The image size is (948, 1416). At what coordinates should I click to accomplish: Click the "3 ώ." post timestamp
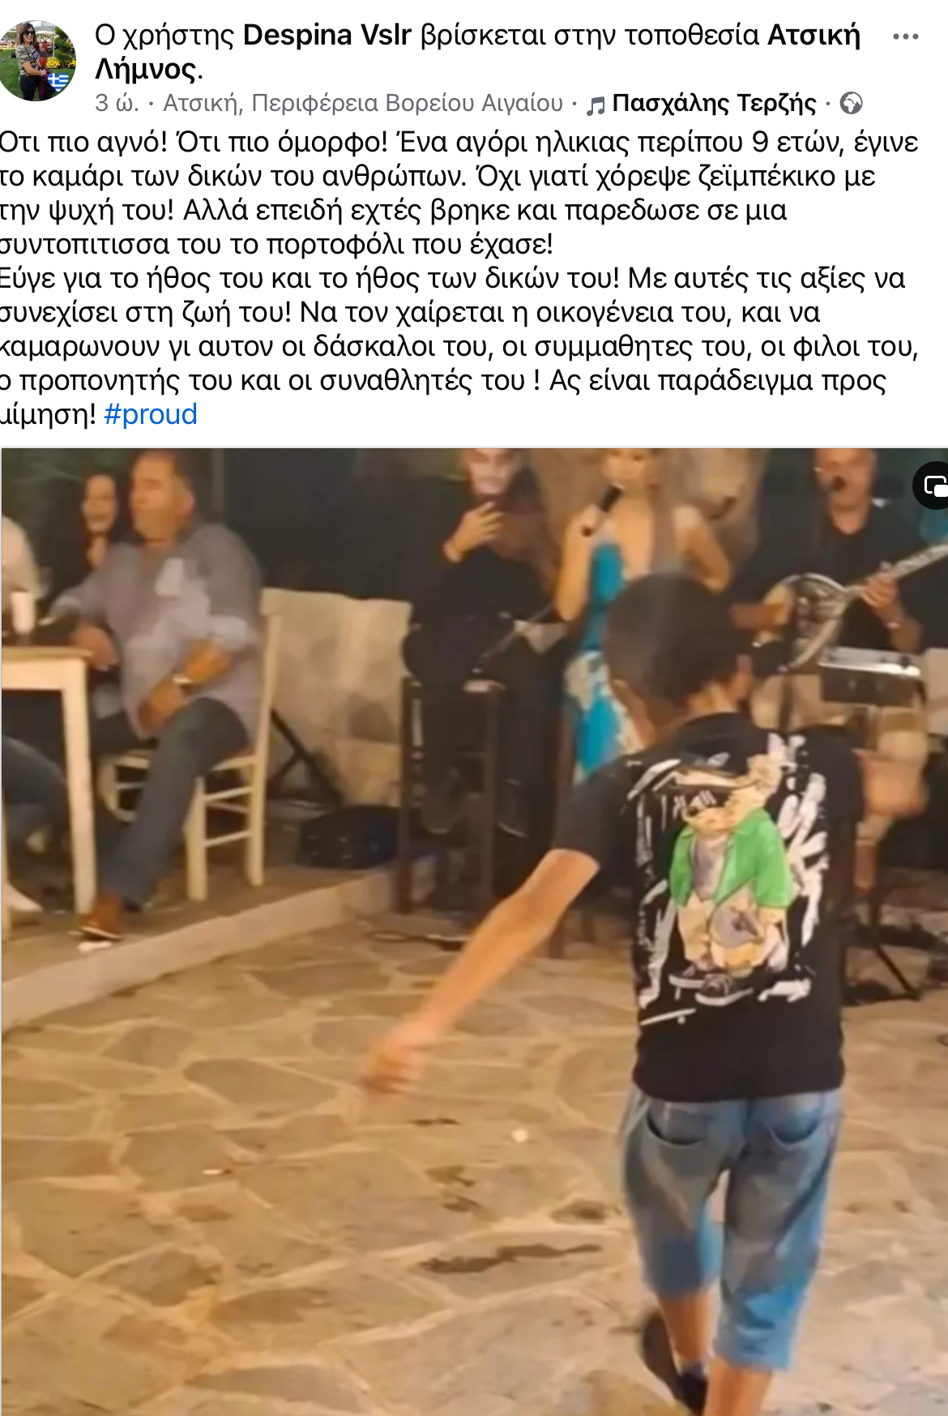click(x=116, y=104)
